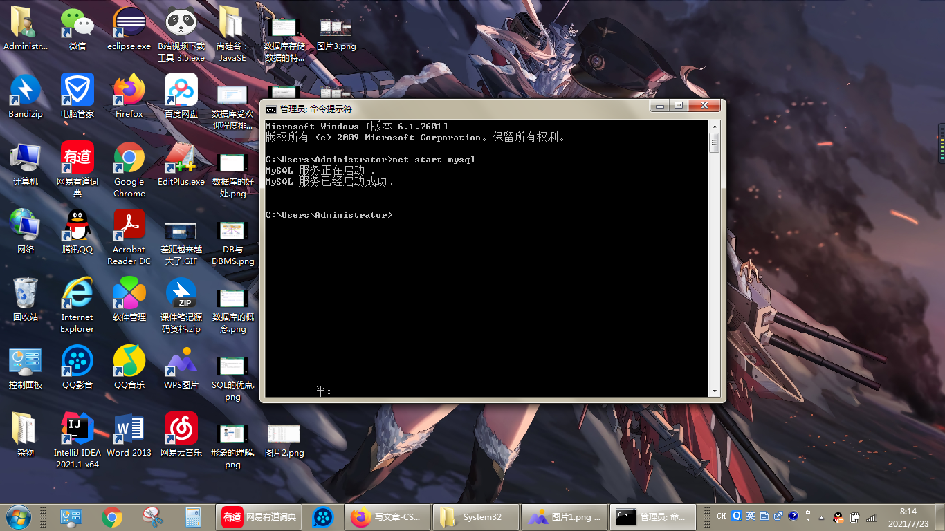Select Bandizip desktop shortcut
The width and height of the screenshot is (945, 531).
26,97
